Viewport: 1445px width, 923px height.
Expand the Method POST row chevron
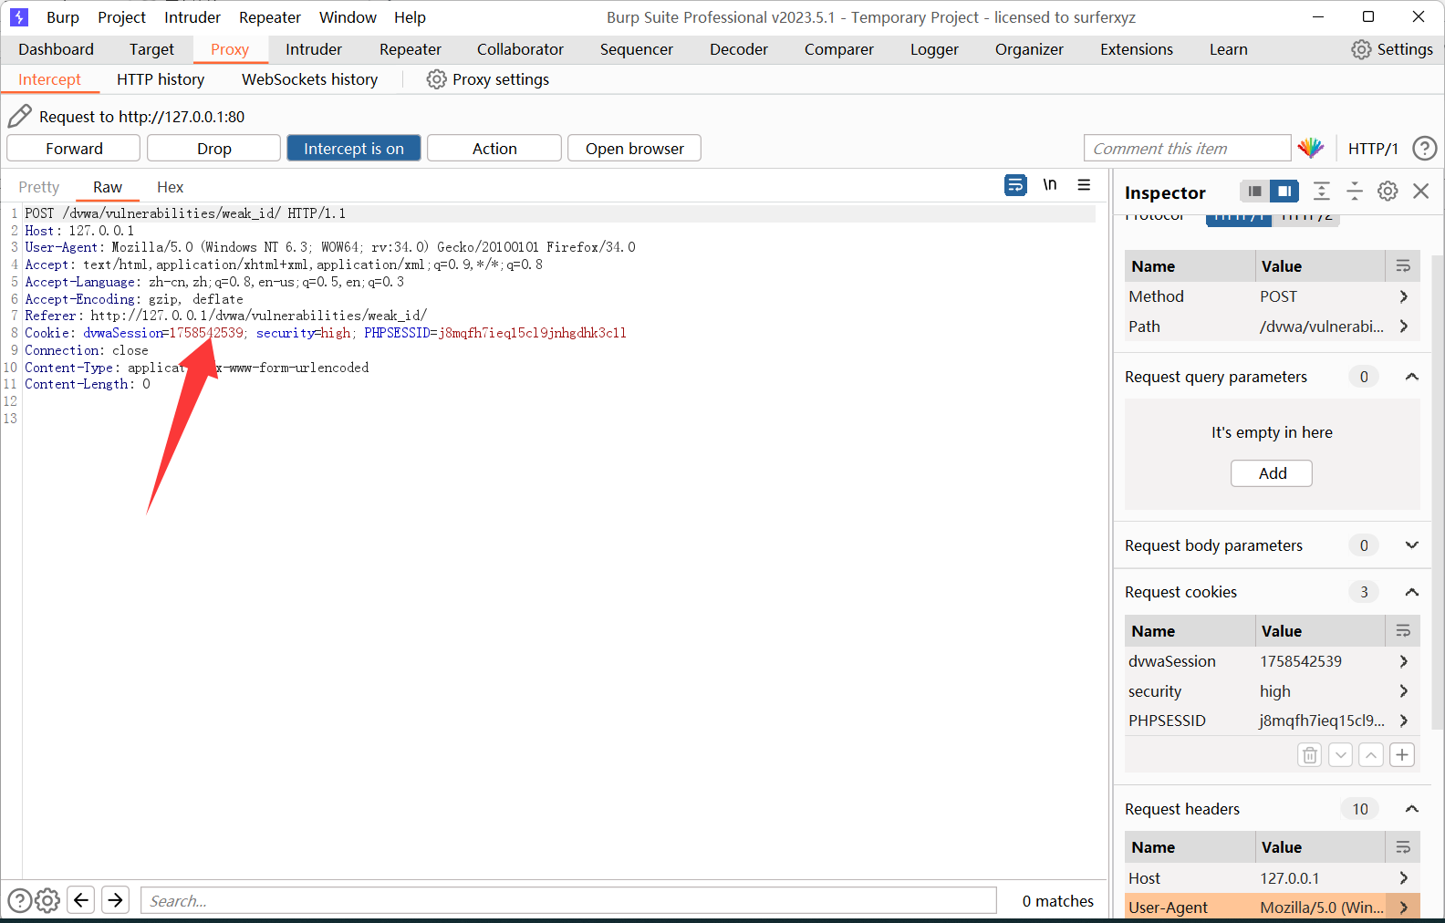1403,296
